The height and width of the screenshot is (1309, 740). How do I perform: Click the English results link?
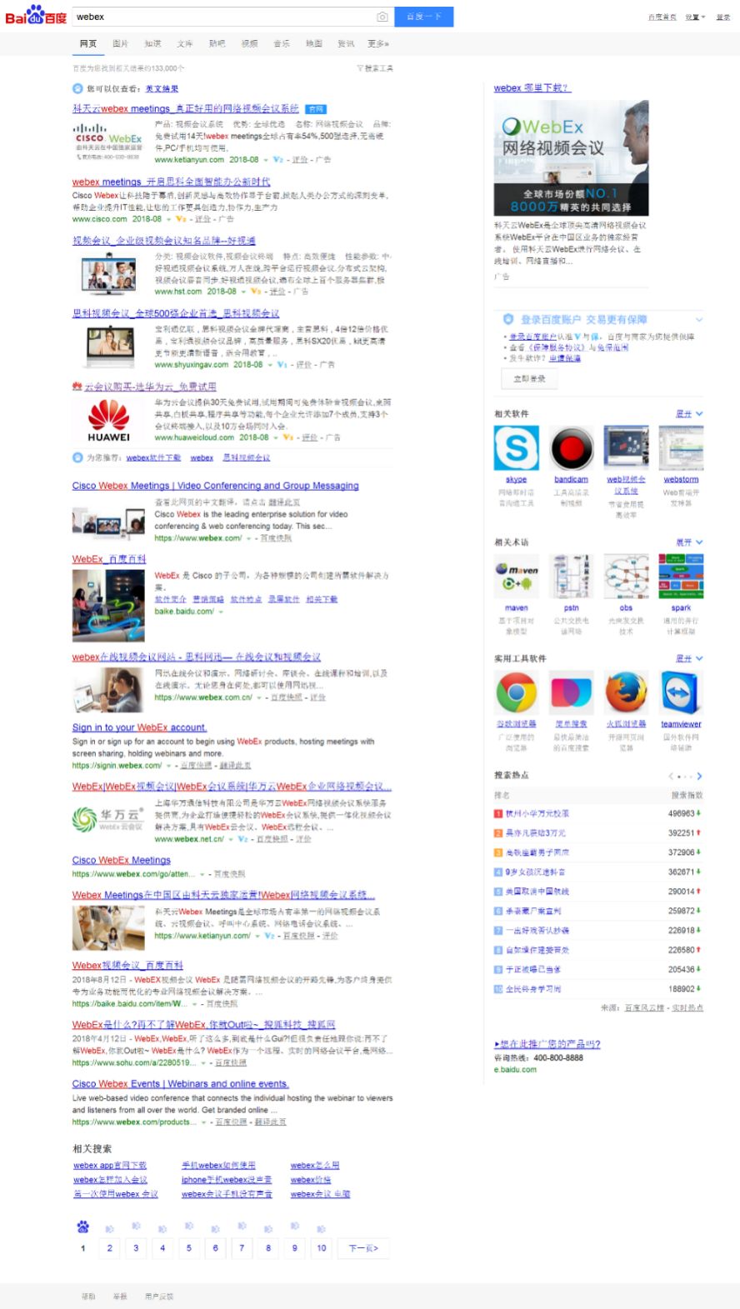(162, 88)
